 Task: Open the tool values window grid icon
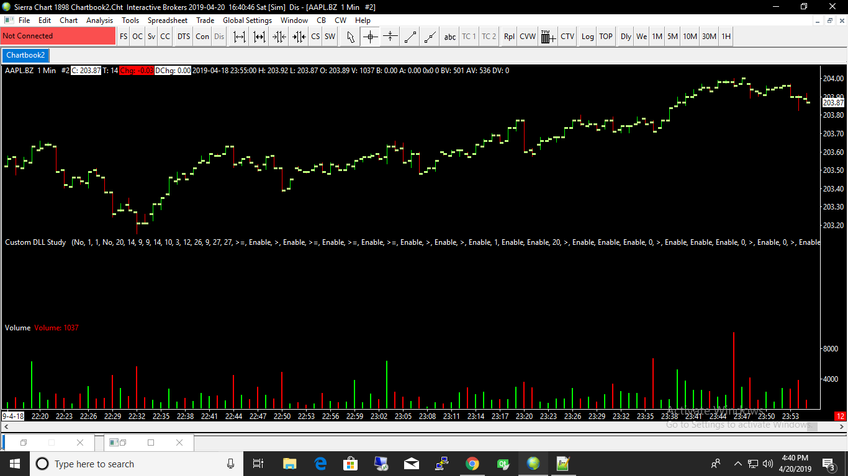coord(548,37)
